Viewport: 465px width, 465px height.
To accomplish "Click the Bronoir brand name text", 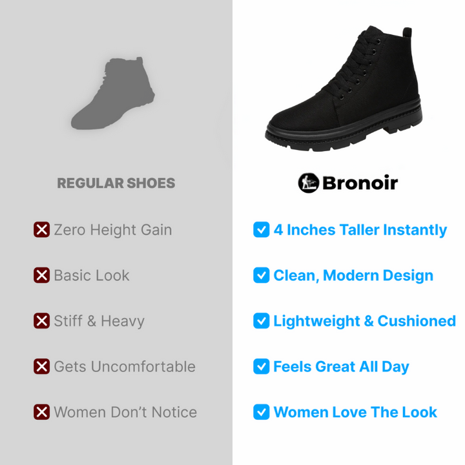I will tap(360, 183).
